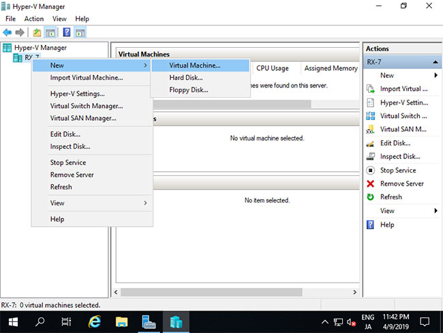Launch Internet Explorer from taskbar
This screenshot has width=443, height=333.
coord(94,322)
